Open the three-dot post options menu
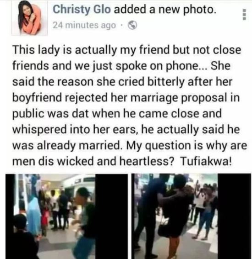This screenshot has width=252, height=259. 244,15
